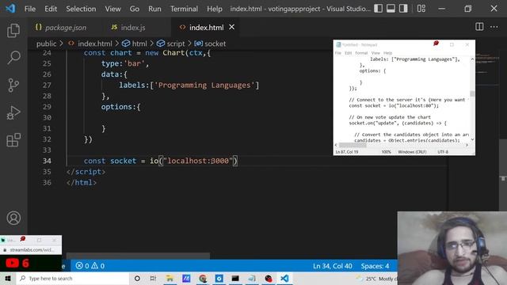Open File Explorer from the taskbar
This screenshot has height=285, width=507.
170,278
